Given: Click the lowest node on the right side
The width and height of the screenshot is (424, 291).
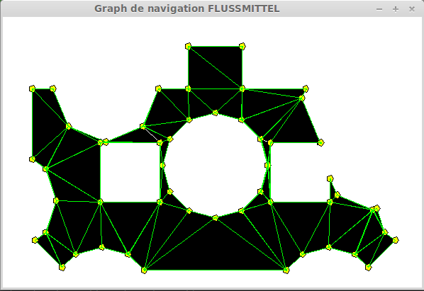Looking at the screenshot, I should 368,267.
